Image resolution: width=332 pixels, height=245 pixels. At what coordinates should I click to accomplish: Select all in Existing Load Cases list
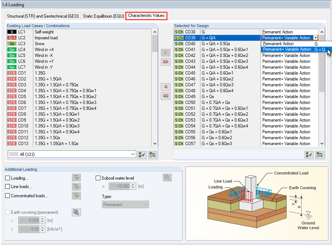coord(142,154)
